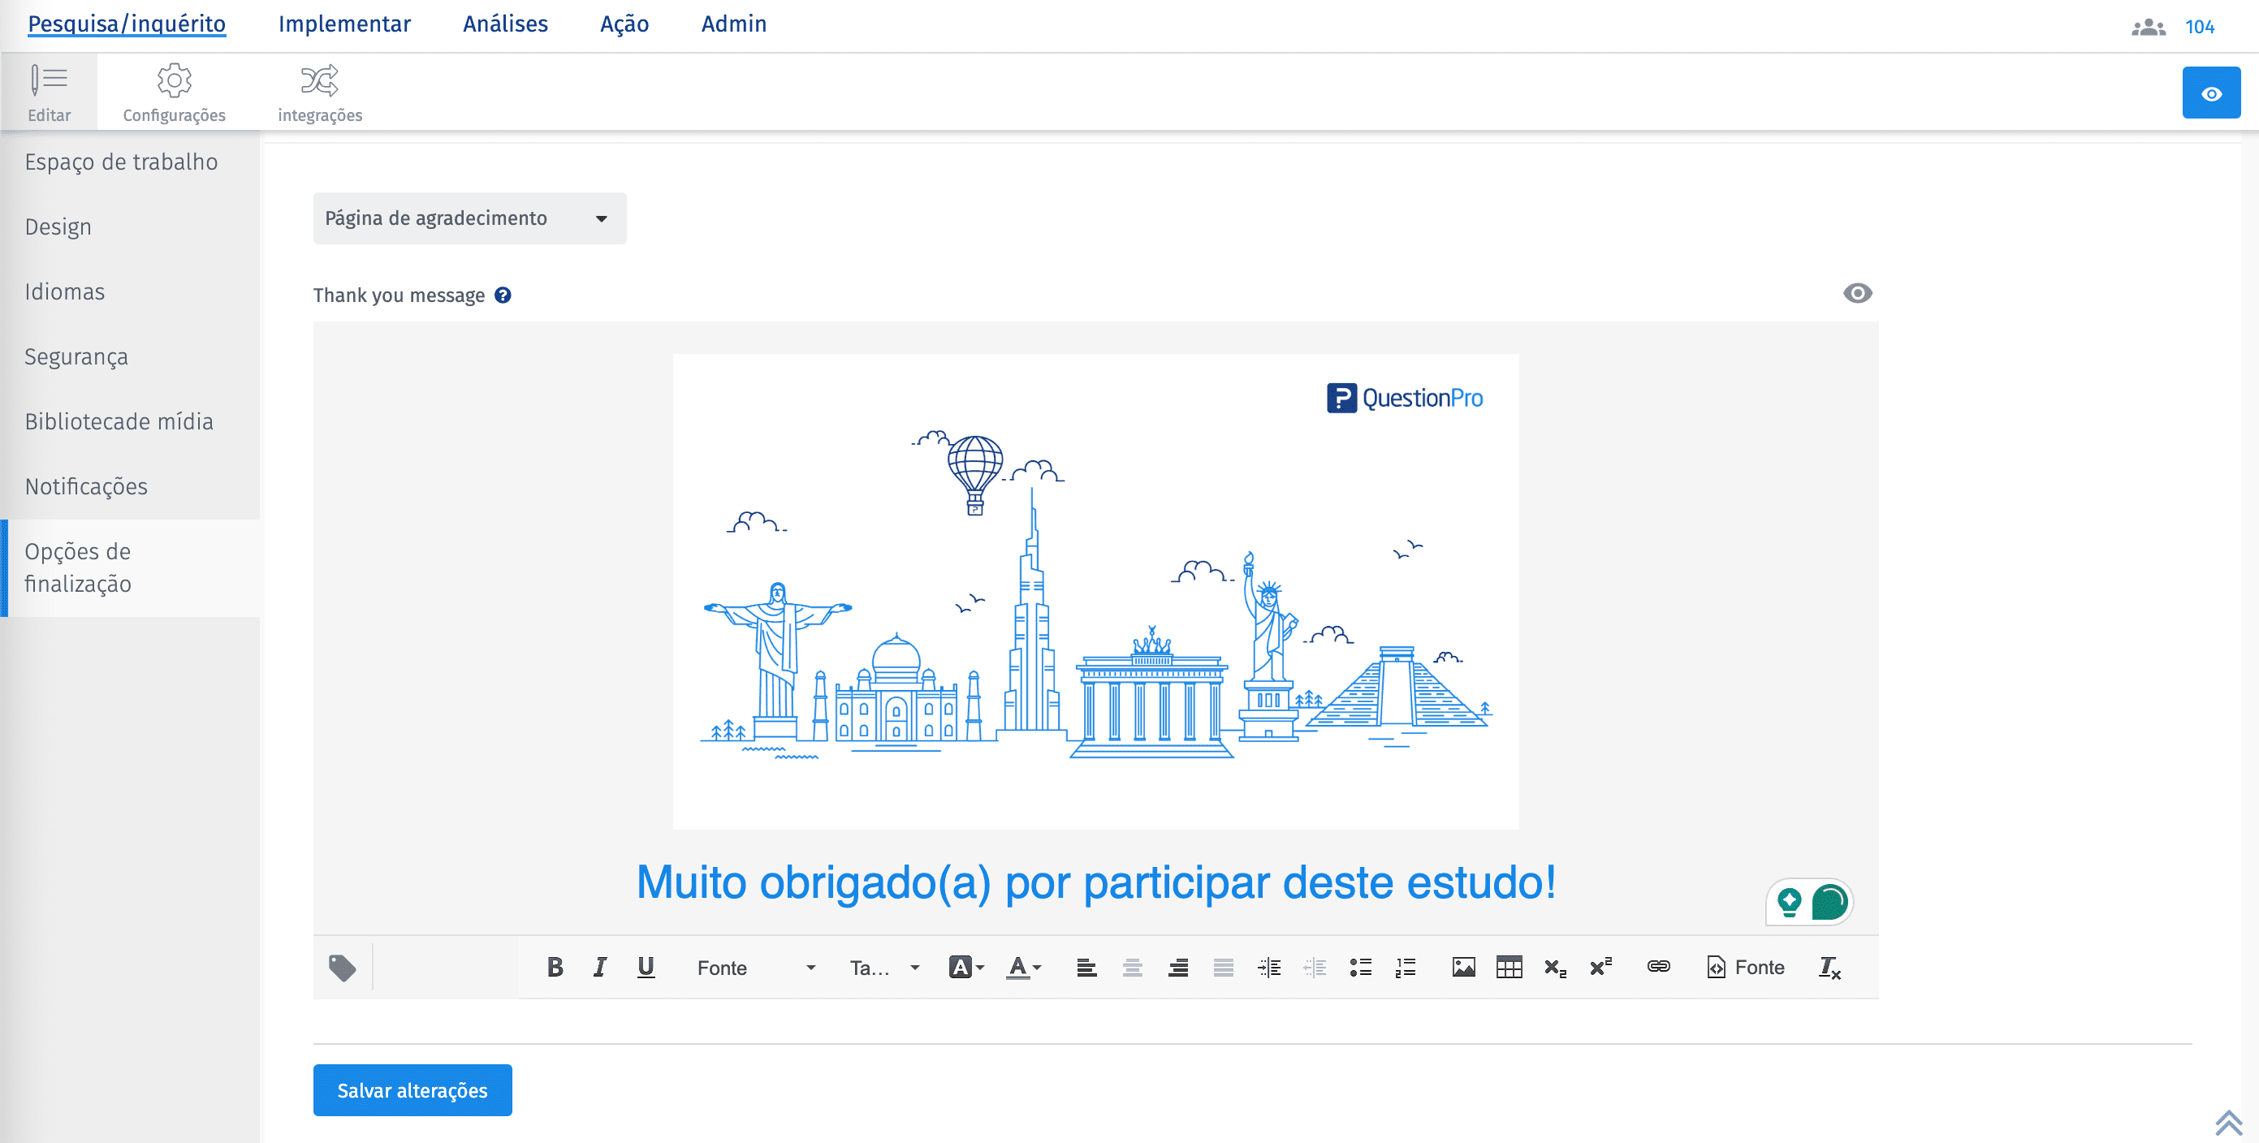Viewport: 2259px width, 1143px height.
Task: Open the Análises menu
Action: click(x=505, y=24)
